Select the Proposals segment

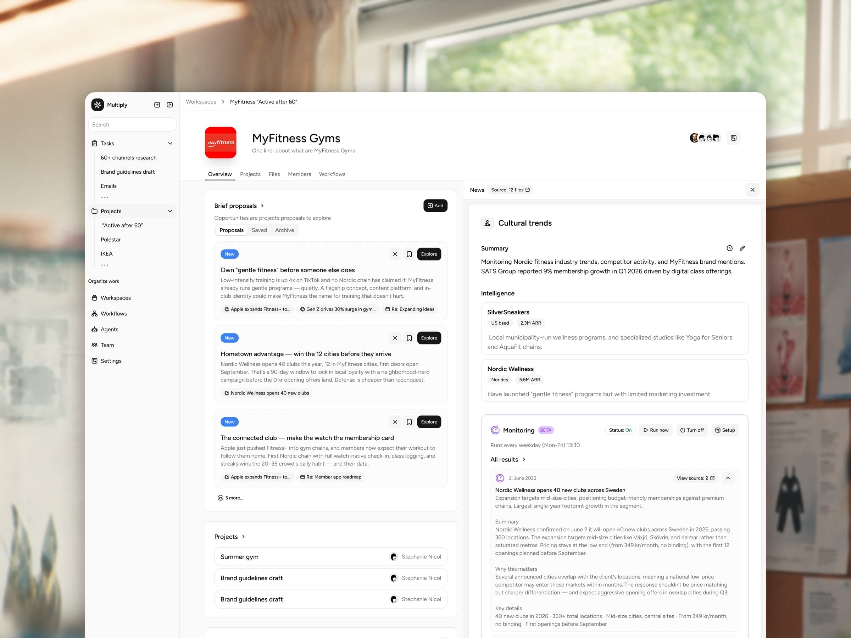click(x=231, y=230)
